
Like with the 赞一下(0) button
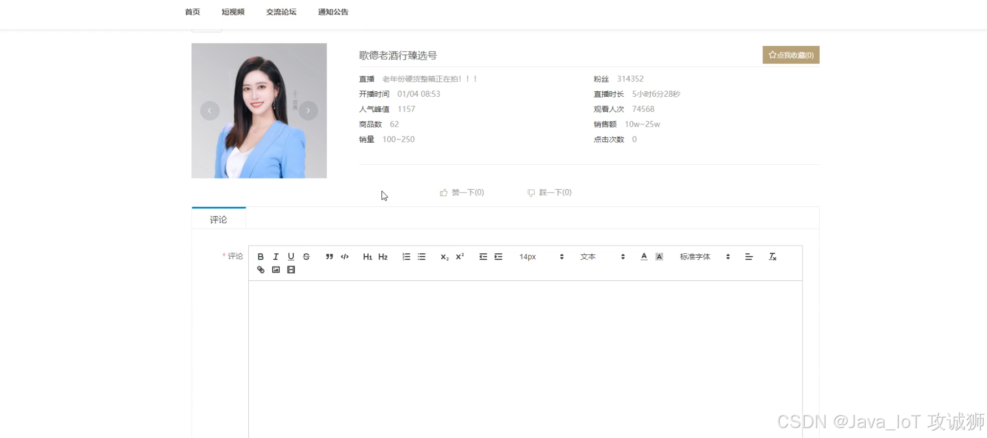[462, 192]
